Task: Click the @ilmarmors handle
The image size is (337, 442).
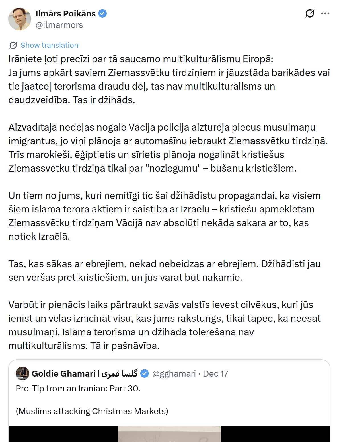Action: point(59,25)
